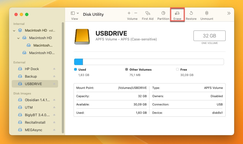Select the Macintosh HD container row
This screenshot has height=144, width=243.
[35, 38]
